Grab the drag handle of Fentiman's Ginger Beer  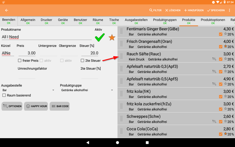pos(122,31)
